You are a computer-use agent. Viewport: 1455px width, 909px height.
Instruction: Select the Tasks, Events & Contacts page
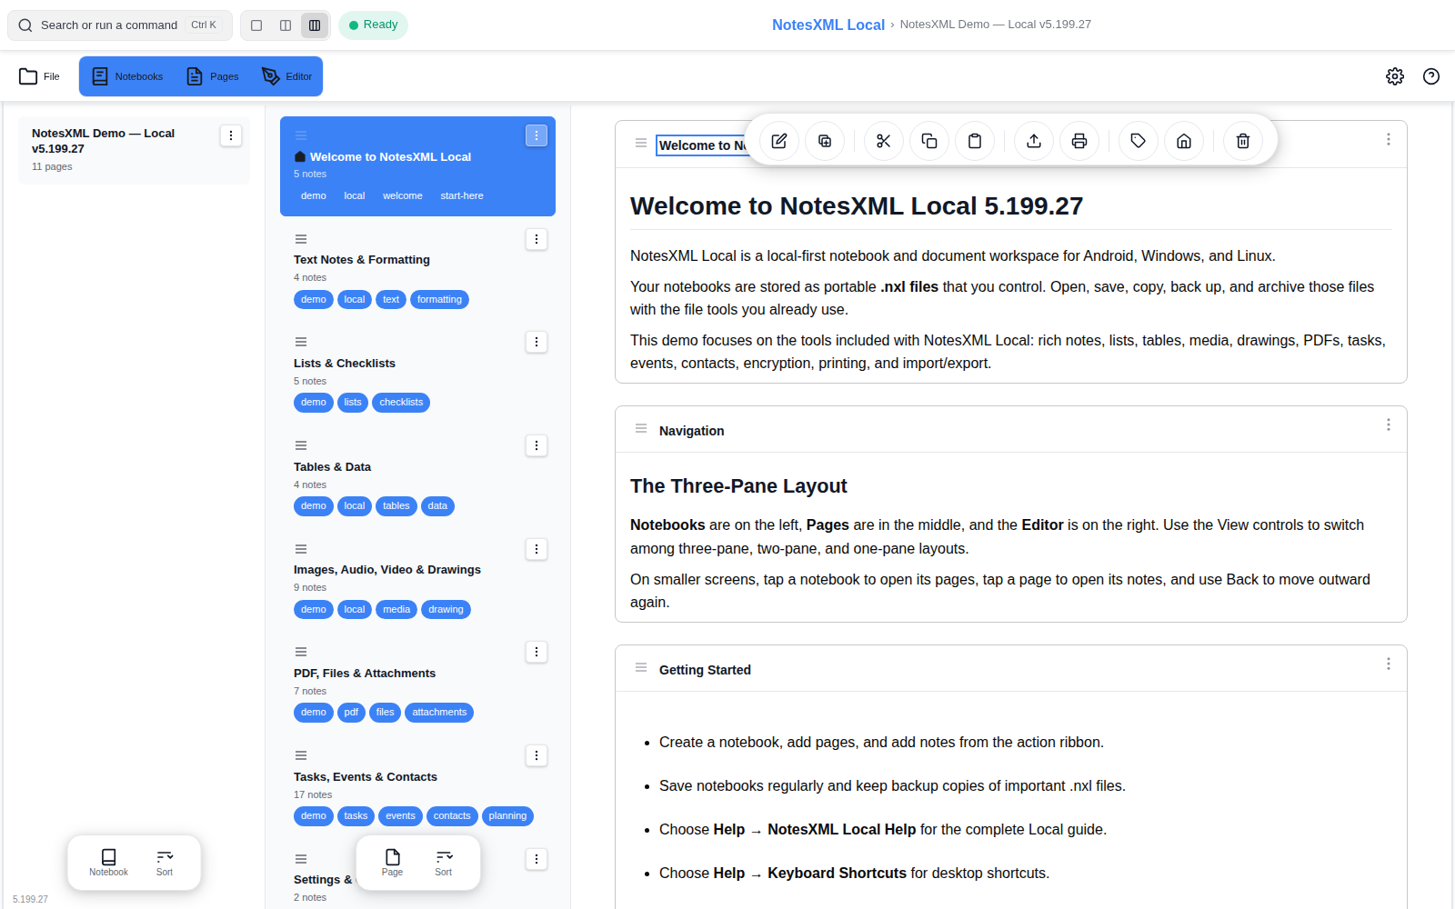click(417, 785)
